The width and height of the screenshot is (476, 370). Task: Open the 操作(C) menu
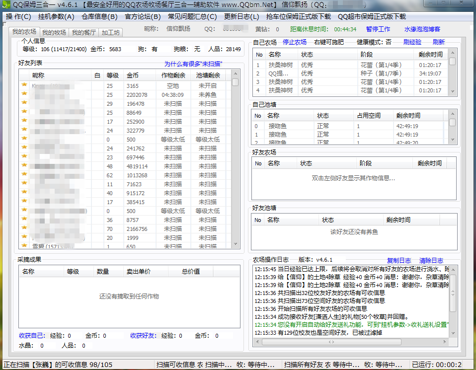(x=18, y=16)
